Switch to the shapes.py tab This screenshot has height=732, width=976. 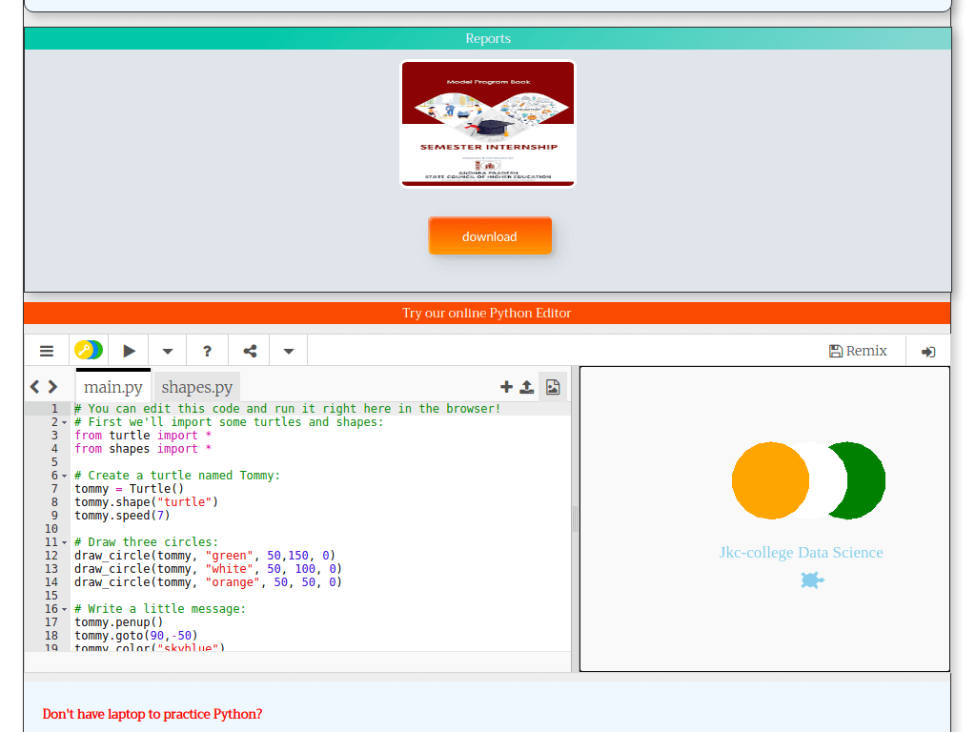pyautogui.click(x=196, y=387)
